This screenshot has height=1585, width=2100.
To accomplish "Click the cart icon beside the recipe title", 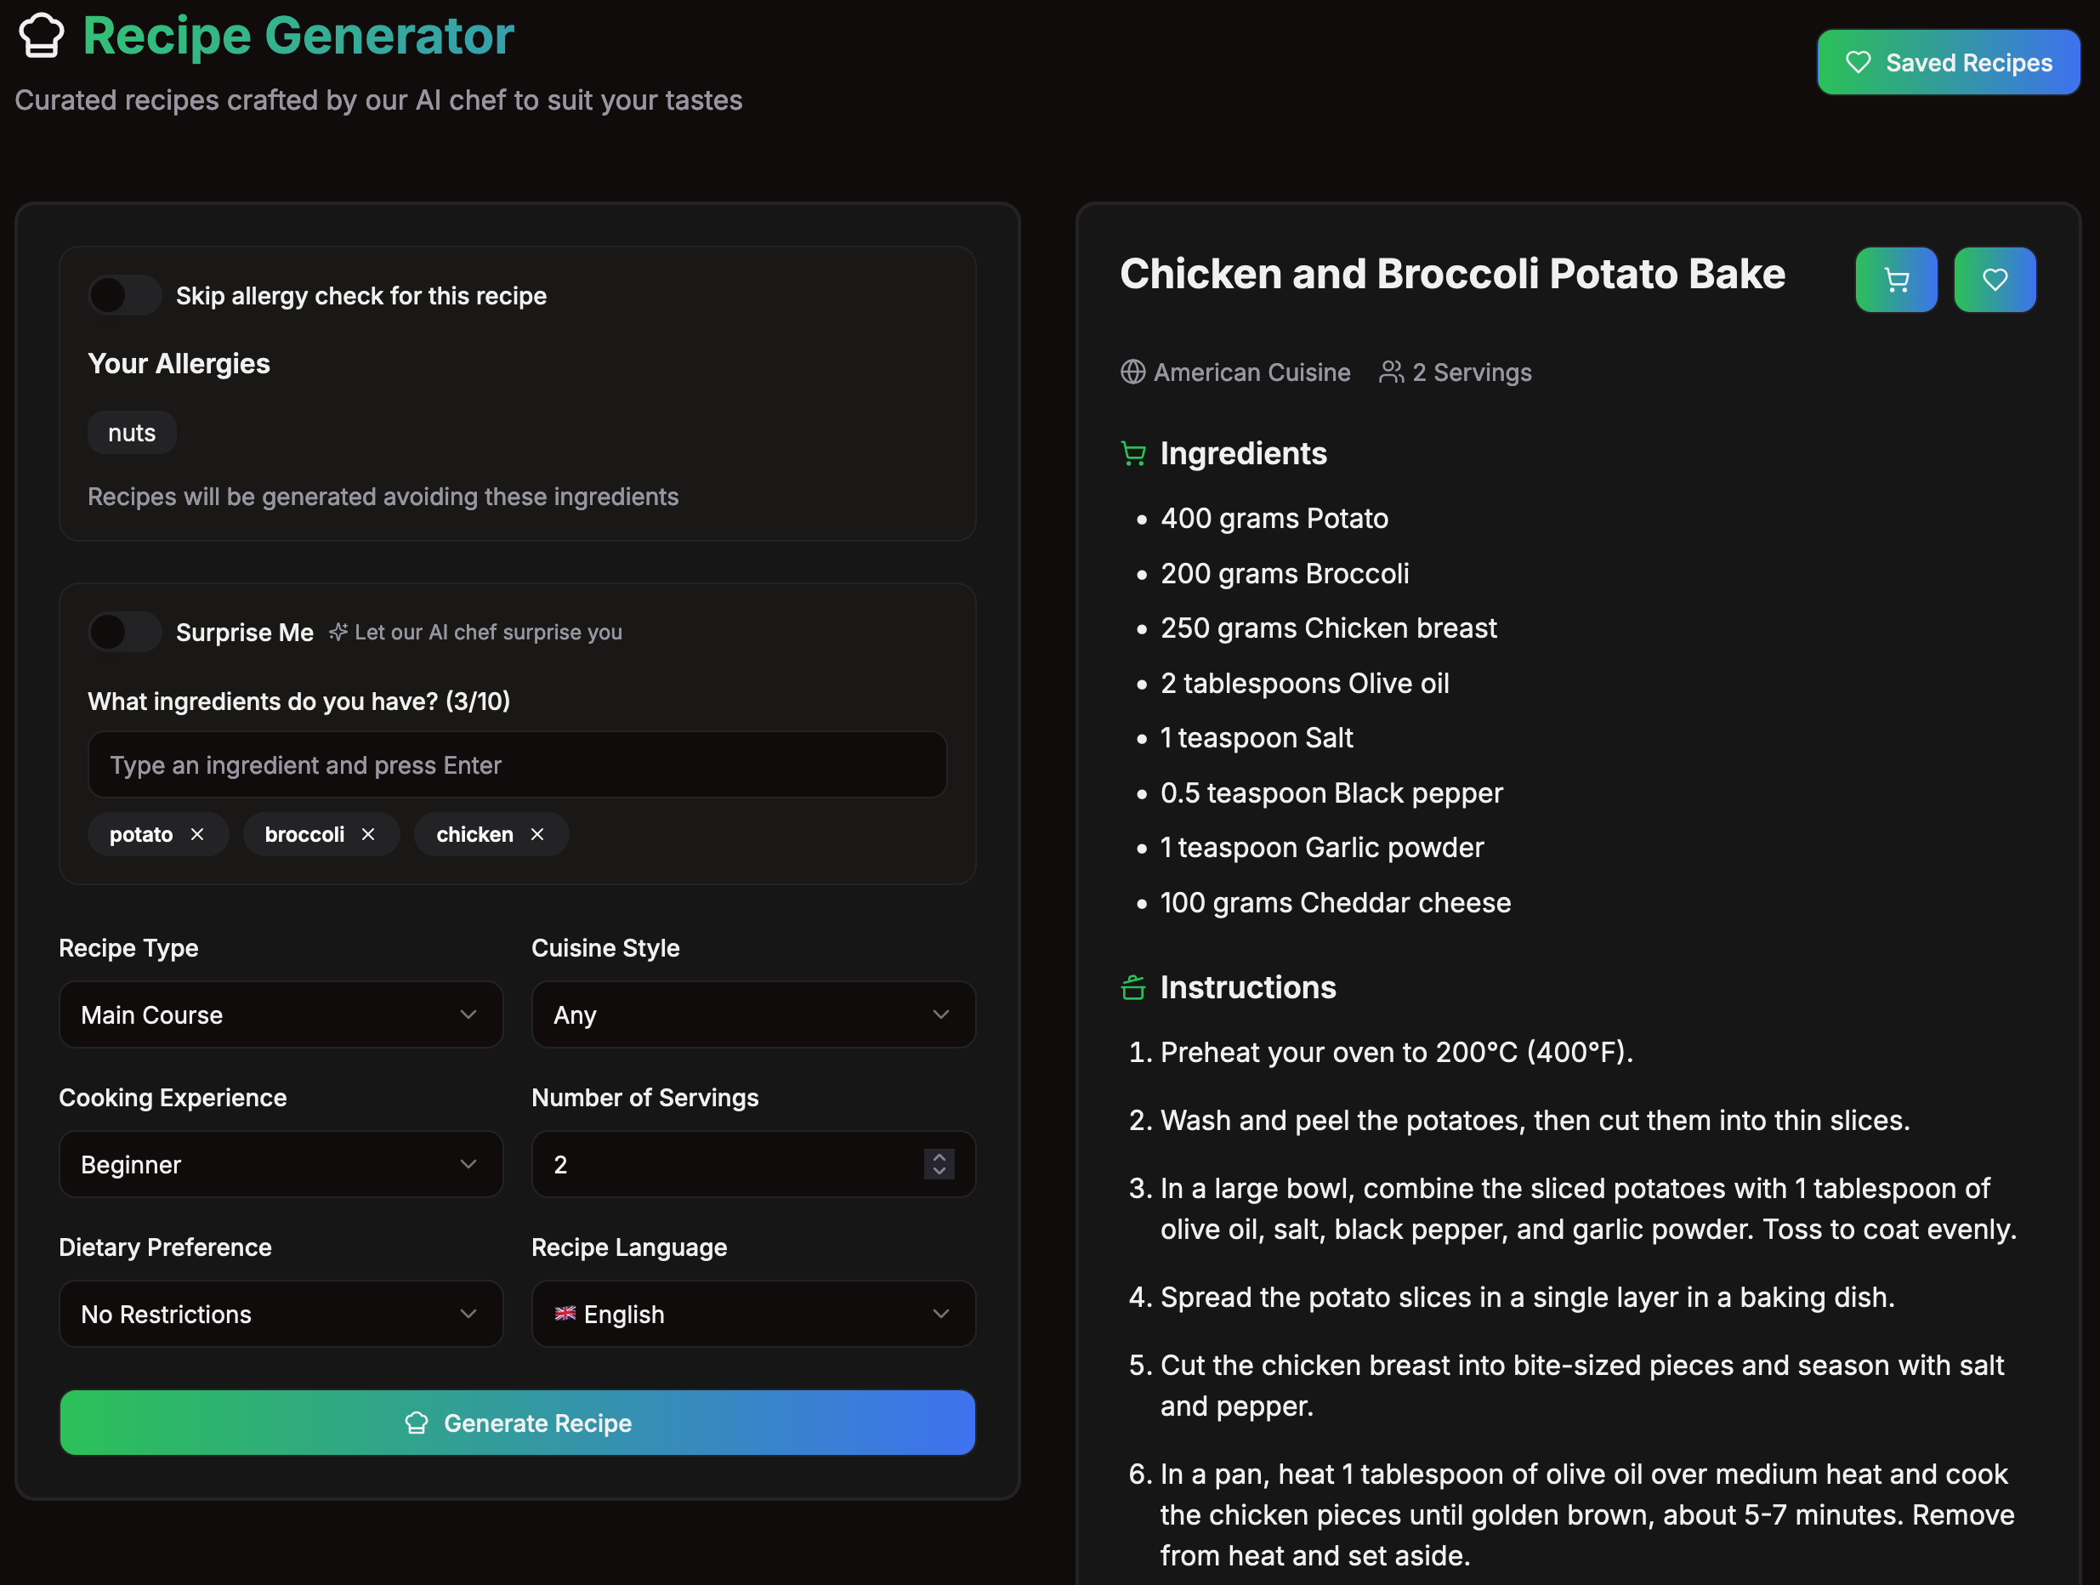I will (x=1895, y=279).
